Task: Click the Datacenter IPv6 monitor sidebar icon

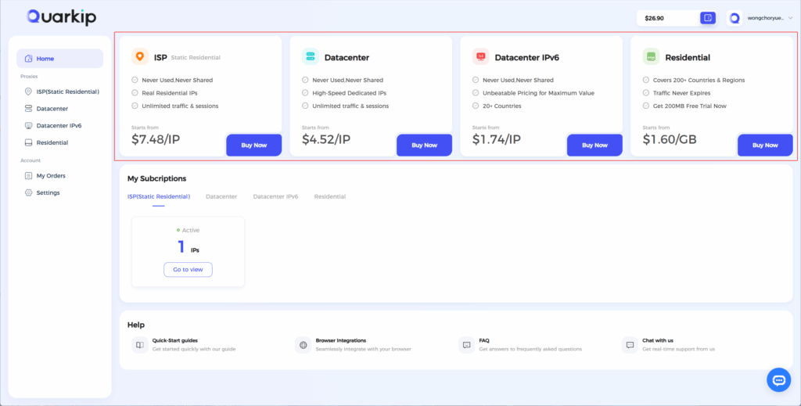Action: (x=29, y=126)
